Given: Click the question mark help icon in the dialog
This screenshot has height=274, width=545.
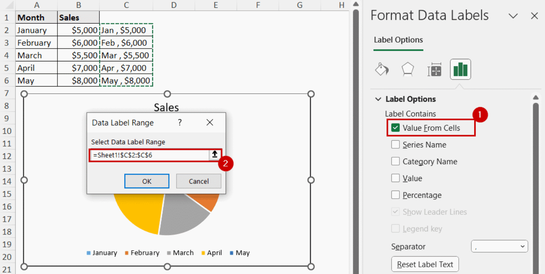Looking at the screenshot, I should [x=180, y=122].
